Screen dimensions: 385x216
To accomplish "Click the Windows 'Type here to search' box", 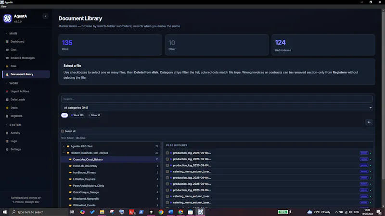I will (x=38, y=212).
